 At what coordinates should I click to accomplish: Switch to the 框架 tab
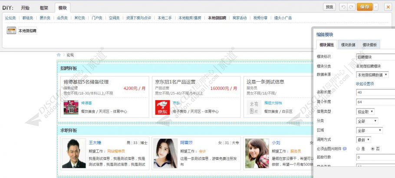tap(44, 8)
